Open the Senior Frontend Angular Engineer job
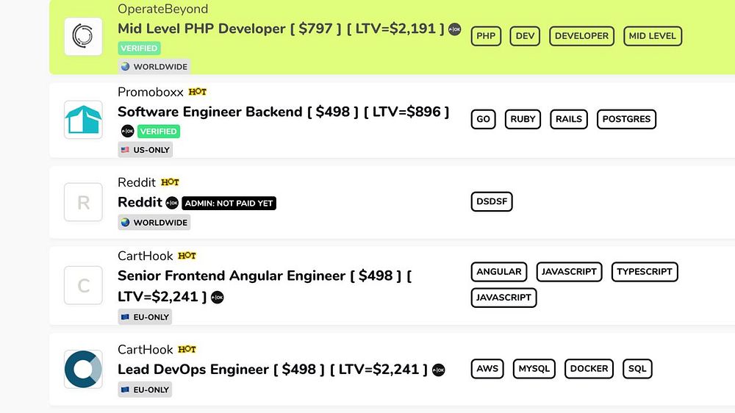 click(x=265, y=286)
